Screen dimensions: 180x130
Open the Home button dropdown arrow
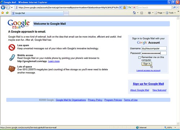(x=138, y=13)
